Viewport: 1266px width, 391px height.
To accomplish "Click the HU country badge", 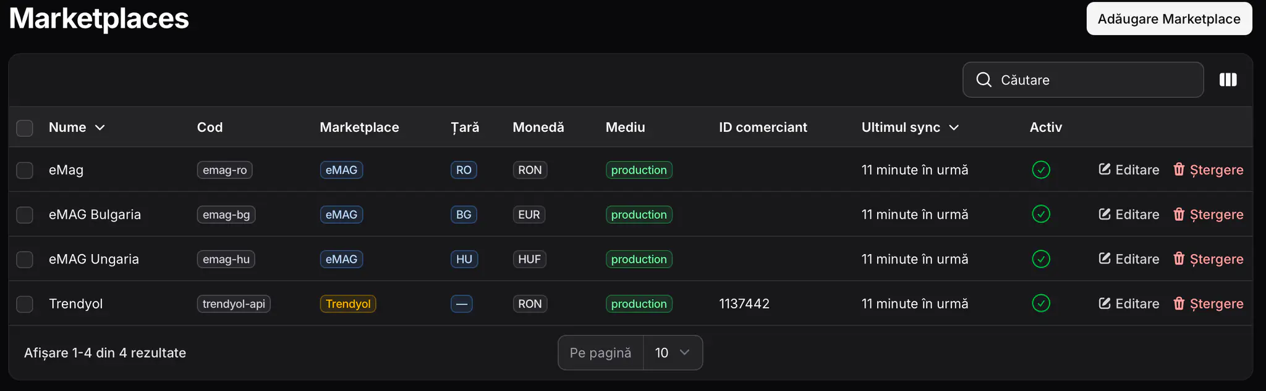I will (x=464, y=259).
